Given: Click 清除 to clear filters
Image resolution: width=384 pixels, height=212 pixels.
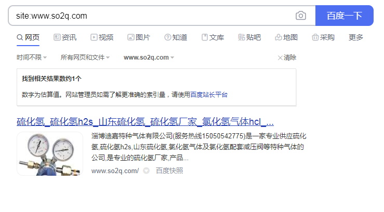Looking at the screenshot, I should 287,58.
